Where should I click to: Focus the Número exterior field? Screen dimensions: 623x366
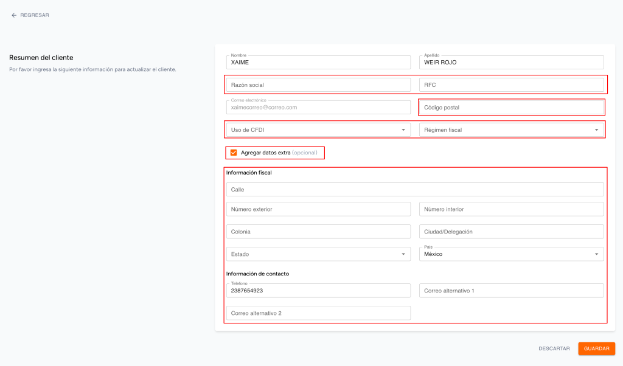click(318, 209)
